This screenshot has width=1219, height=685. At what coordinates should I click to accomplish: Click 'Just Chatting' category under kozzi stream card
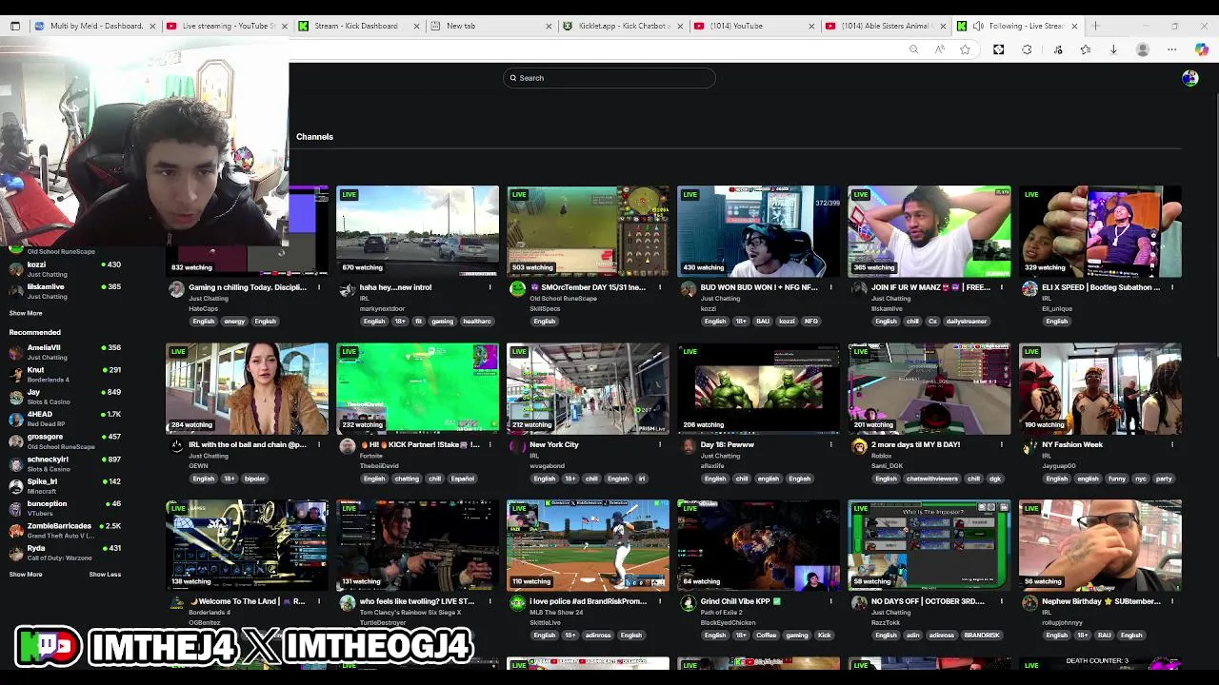coord(720,299)
